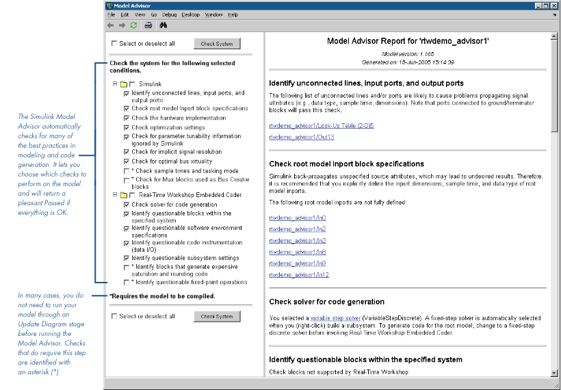Screen dimensions: 561x390
Task: Collapse the Real-Time Workshop Embedded Coder group
Action: pyautogui.click(x=116, y=196)
